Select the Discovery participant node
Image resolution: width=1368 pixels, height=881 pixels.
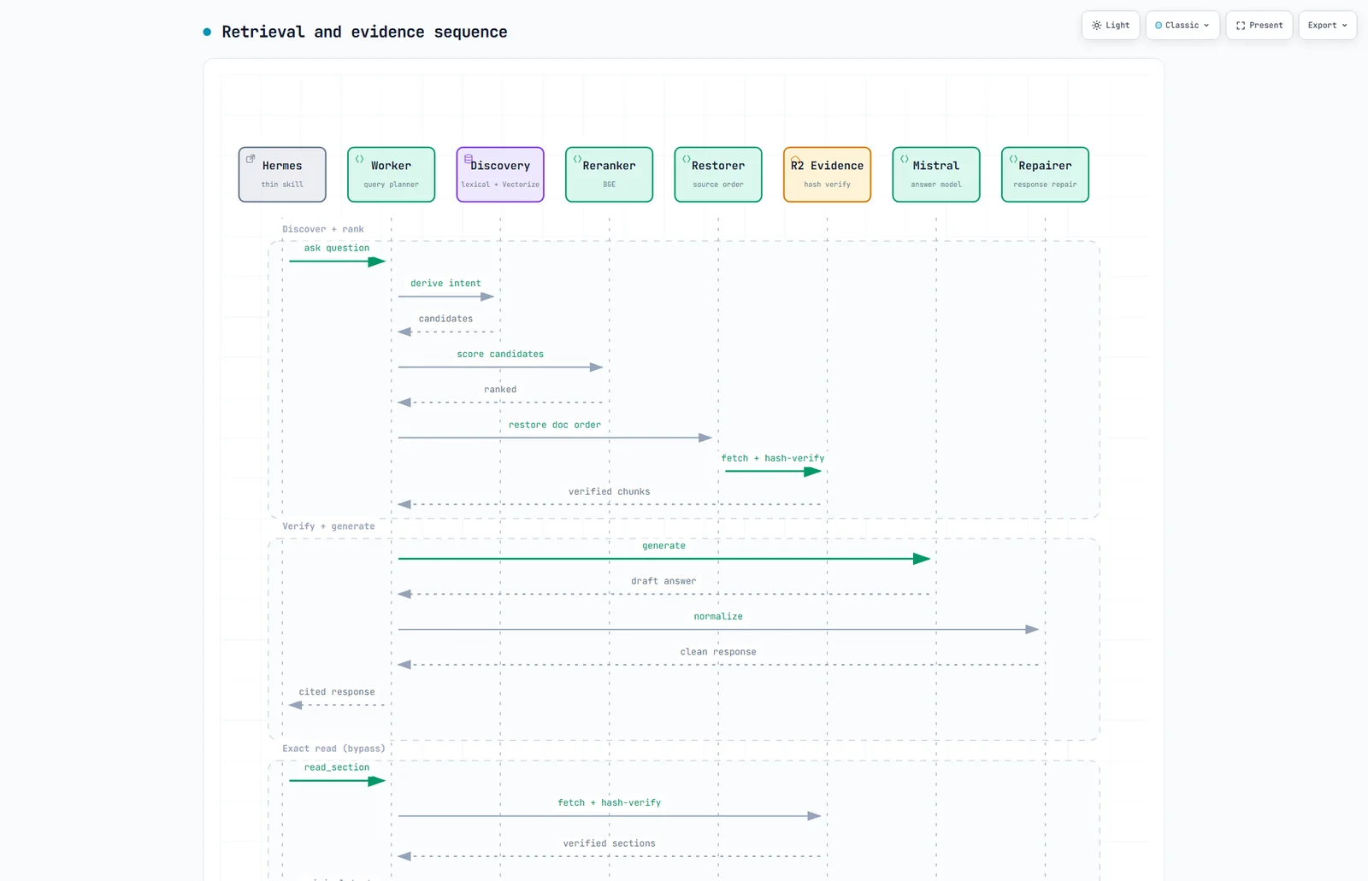coord(500,174)
